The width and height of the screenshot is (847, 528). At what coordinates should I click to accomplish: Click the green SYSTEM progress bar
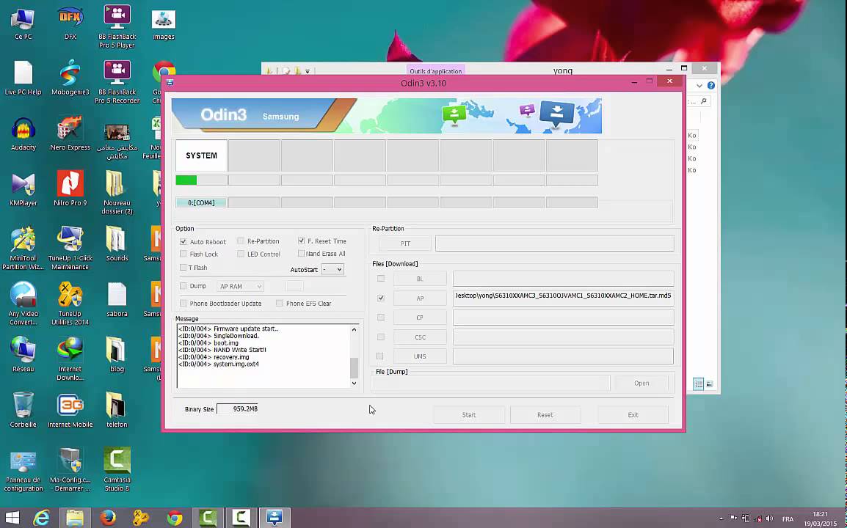[201, 180]
